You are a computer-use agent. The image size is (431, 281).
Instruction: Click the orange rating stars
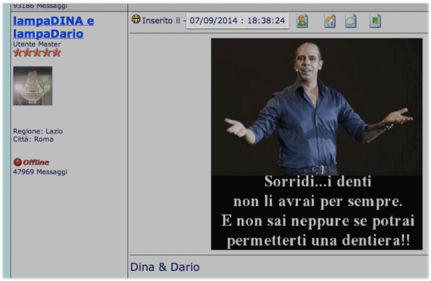(x=37, y=52)
